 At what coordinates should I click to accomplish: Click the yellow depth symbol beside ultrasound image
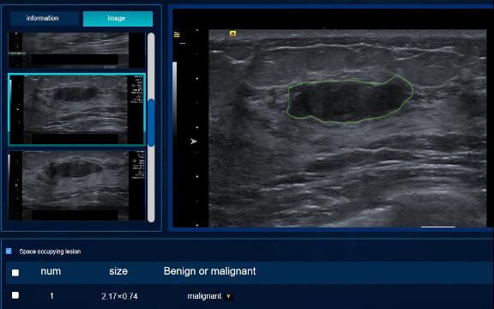(177, 34)
